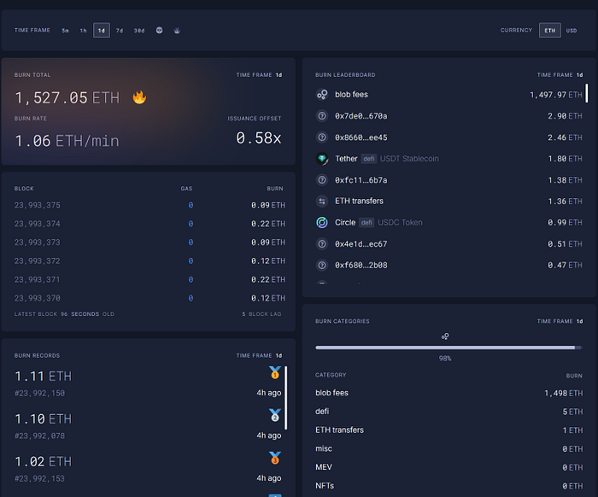
Task: Click the burn categories 98% progress bar
Action: 447,348
